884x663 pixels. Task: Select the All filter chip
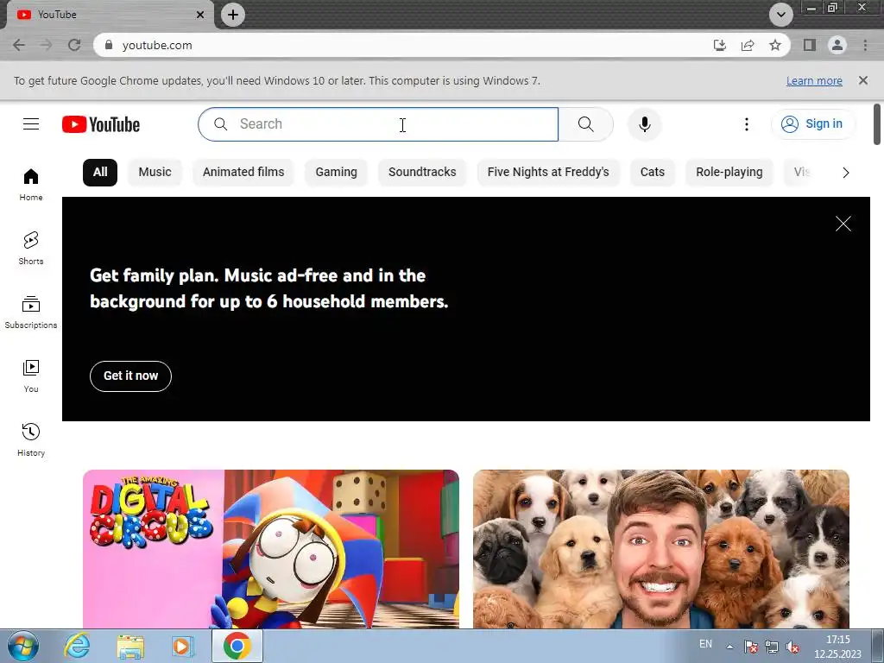click(100, 173)
